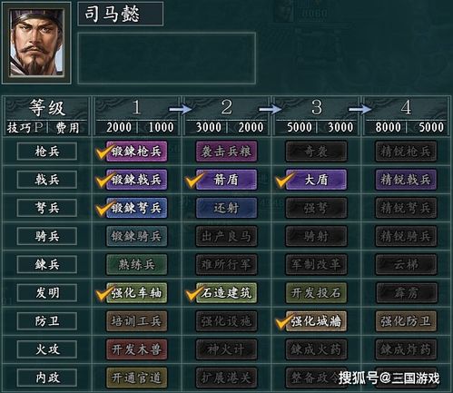Choose the 熟练兵 training skill
The image size is (453, 393).
136,265
